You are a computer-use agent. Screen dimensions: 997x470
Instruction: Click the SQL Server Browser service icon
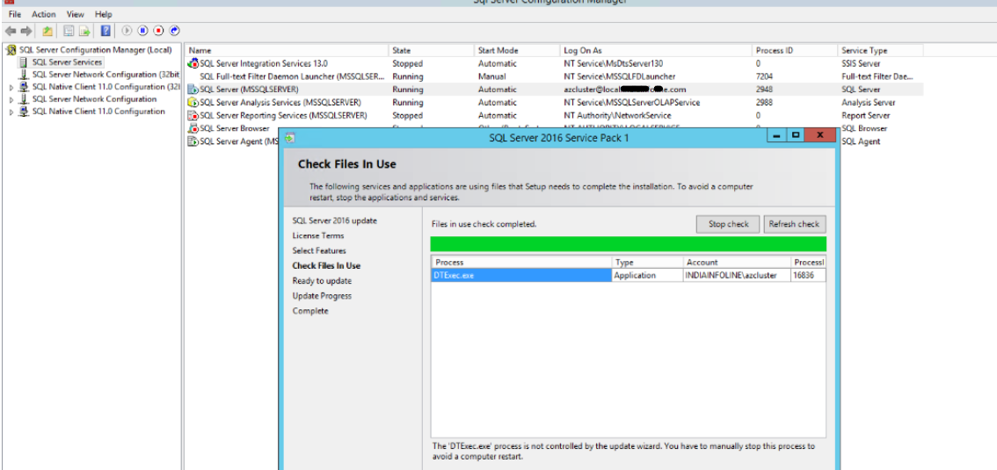(x=193, y=128)
